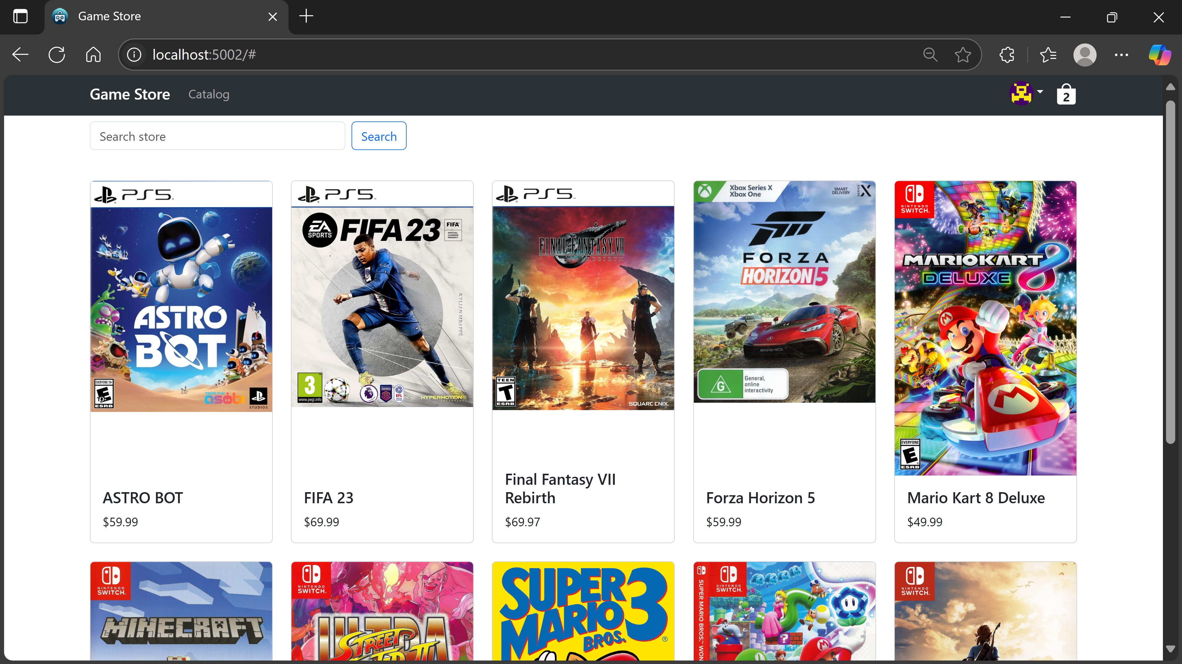View site information icon in address bar

point(134,55)
